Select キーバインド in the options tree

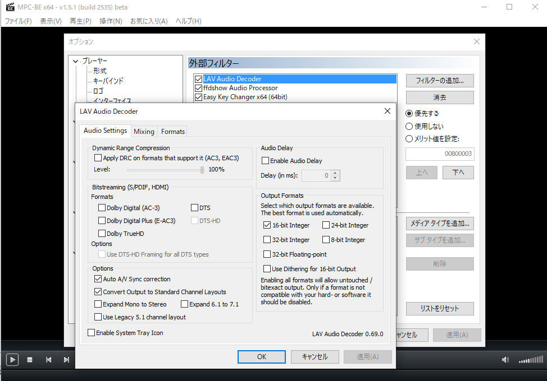(108, 81)
